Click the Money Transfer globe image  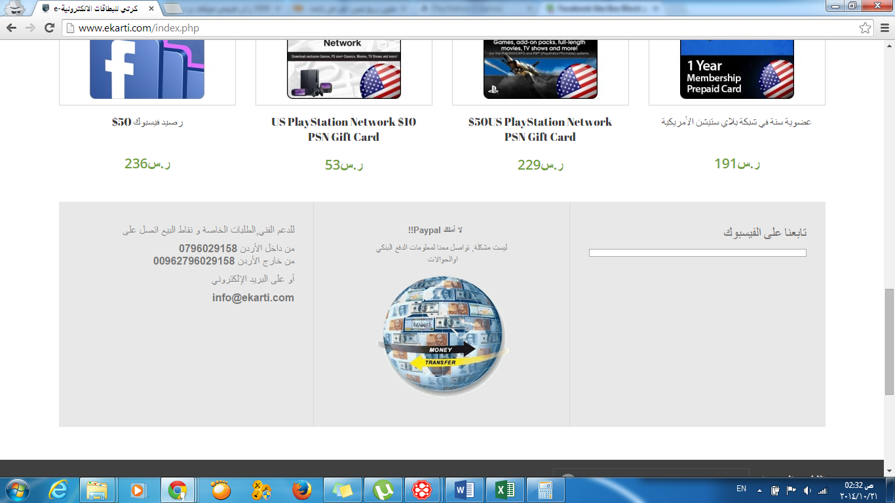tap(442, 336)
